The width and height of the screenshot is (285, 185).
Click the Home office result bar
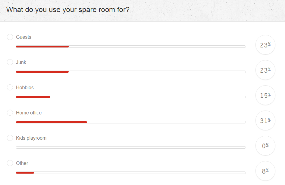click(x=131, y=122)
